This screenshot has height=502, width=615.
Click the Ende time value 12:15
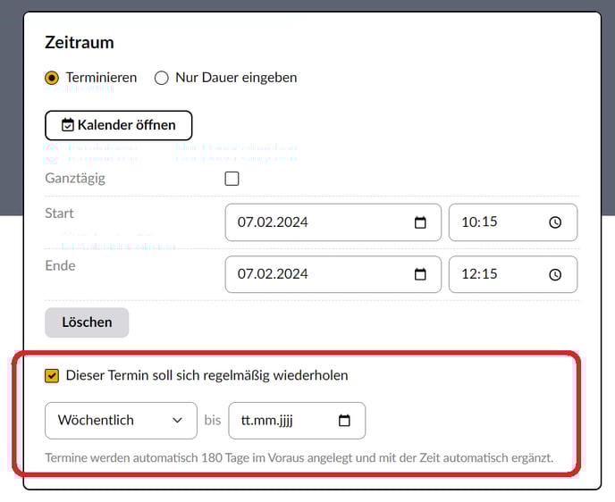pos(479,274)
